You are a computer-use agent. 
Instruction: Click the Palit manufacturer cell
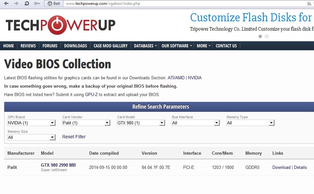pyautogui.click(x=12, y=167)
